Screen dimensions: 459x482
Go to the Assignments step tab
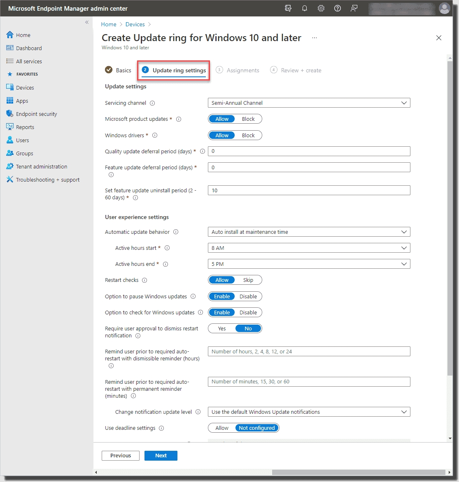point(238,70)
